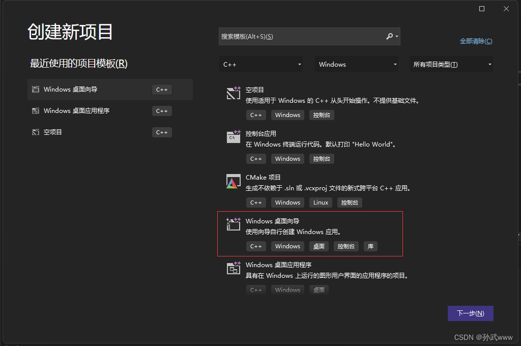This screenshot has height=346, width=521.
Task: Select the Windows 桌面应用程序 title in results list
Action: click(278, 265)
